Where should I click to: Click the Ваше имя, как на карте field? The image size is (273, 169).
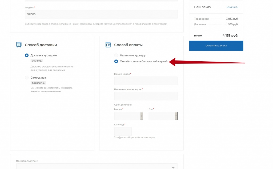coord(146,96)
